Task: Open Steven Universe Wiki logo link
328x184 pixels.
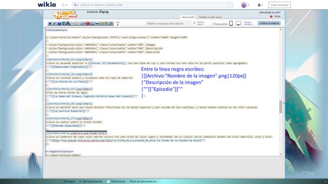Action: coord(65,14)
